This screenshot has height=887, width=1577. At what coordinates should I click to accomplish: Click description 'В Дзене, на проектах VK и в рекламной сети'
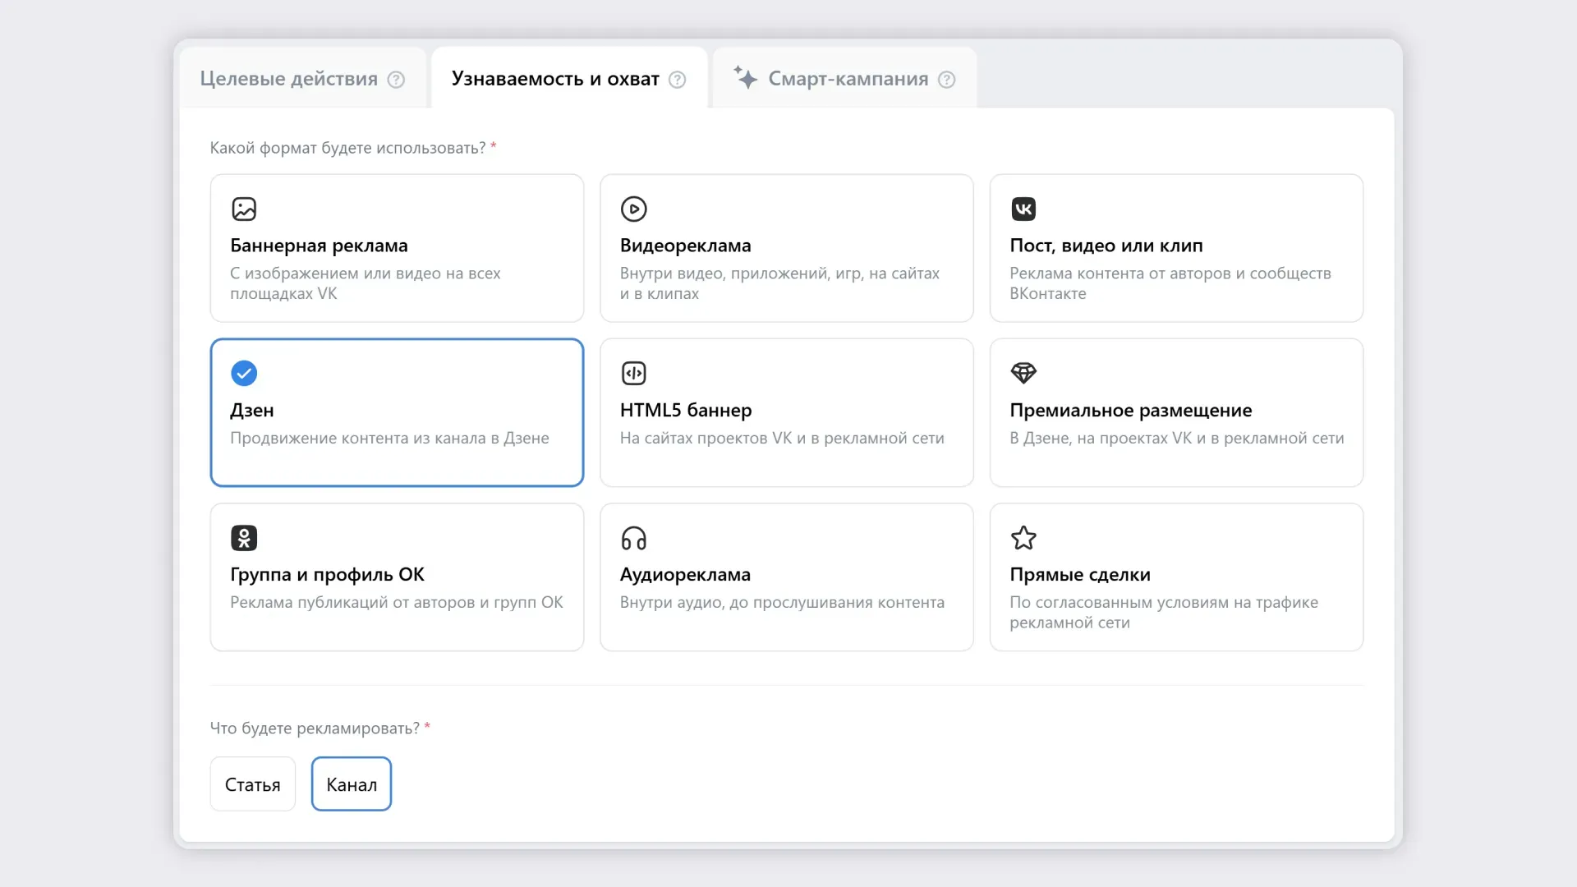point(1177,438)
